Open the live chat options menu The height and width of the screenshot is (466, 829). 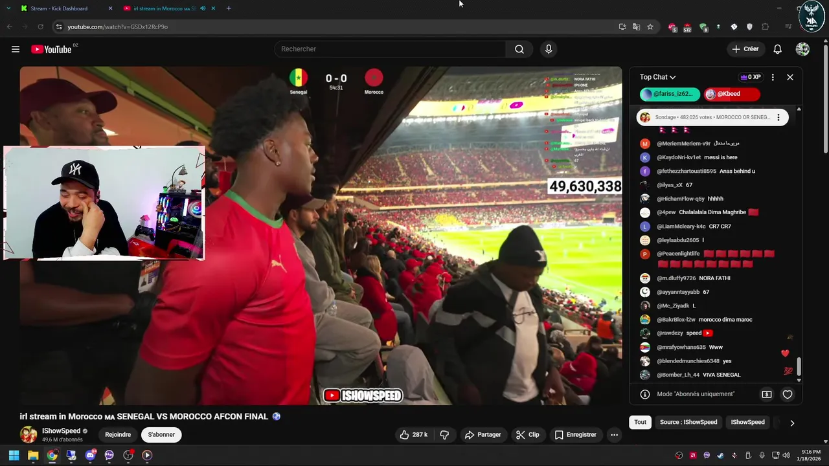pos(773,77)
